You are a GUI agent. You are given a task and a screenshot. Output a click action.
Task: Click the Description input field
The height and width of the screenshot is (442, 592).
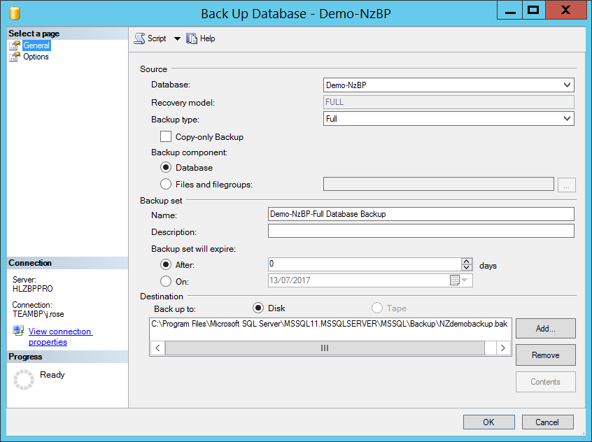[x=421, y=231]
